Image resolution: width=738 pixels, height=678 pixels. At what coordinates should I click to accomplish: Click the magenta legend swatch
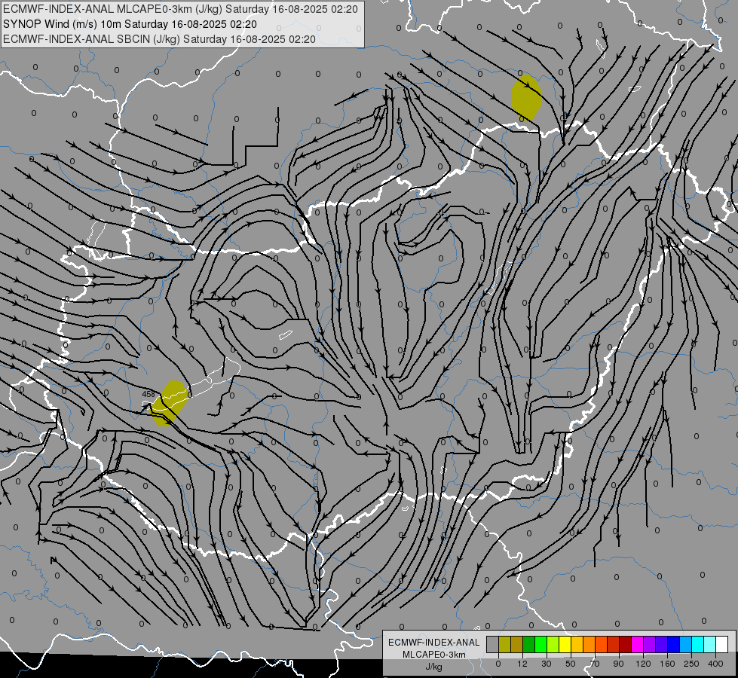point(637,644)
